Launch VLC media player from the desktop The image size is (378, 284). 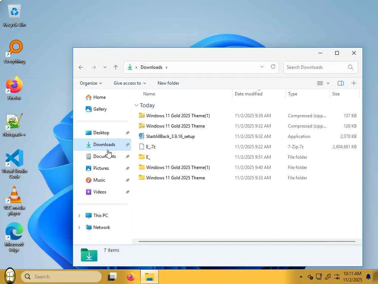[14, 201]
